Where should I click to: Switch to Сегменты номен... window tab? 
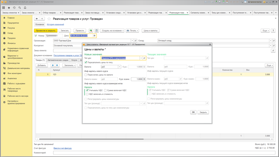point(198,13)
